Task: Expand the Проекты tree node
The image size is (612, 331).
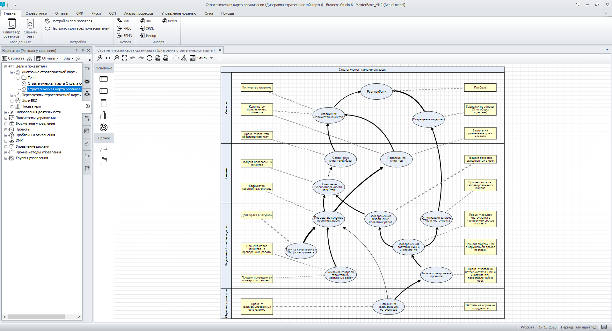Action: click(x=6, y=130)
